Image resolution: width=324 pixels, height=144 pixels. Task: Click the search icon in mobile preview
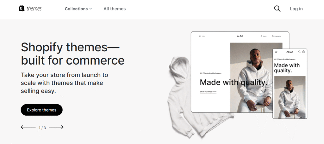[x=299, y=52]
